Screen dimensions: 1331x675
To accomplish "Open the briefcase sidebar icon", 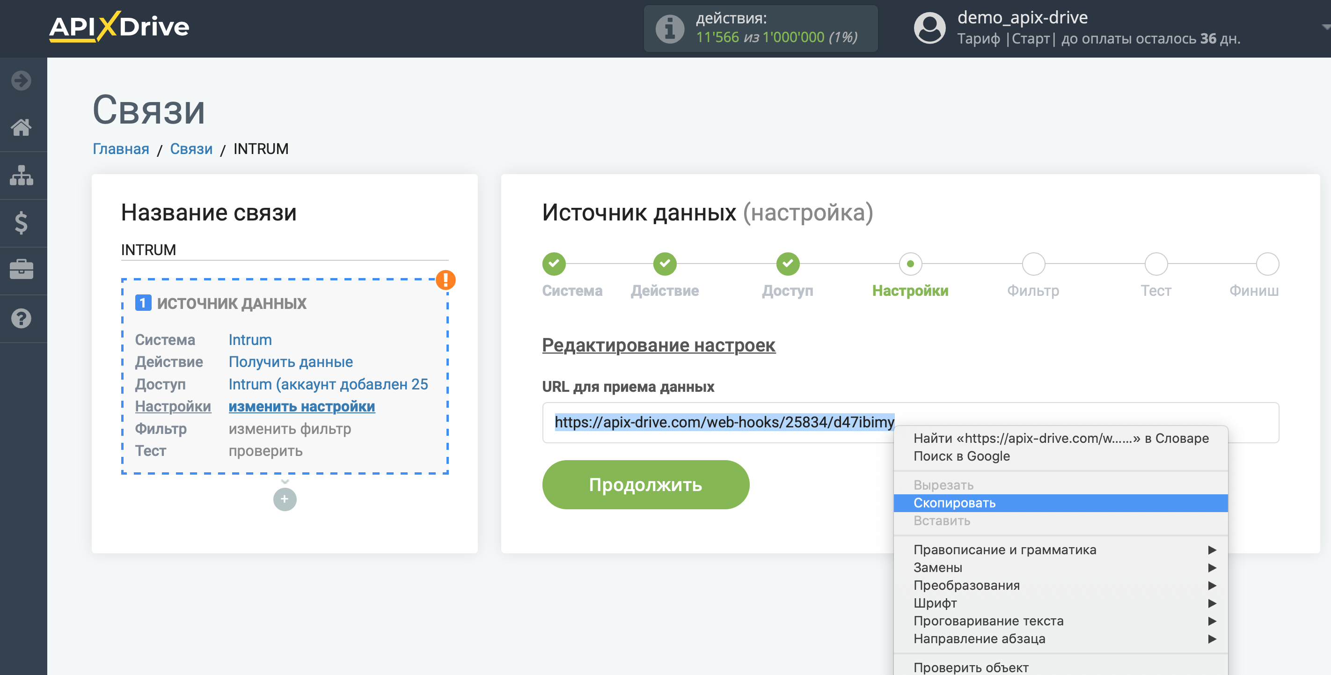I will [x=21, y=269].
